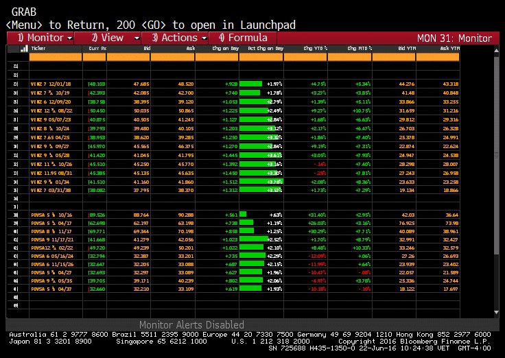This screenshot has height=358, width=505.
Task: Click the Curr Px value 48.103
Action: click(x=97, y=84)
